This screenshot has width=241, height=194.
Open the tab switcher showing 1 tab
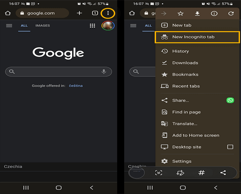(95, 13)
